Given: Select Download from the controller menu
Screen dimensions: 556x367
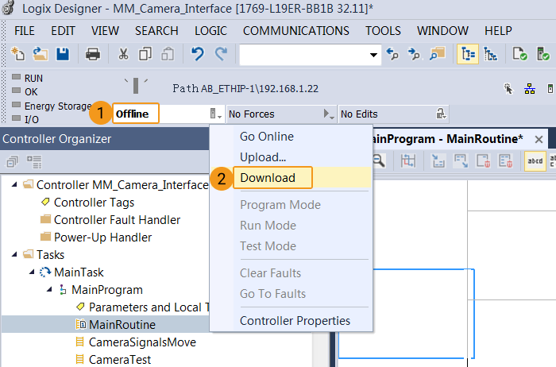Looking at the screenshot, I should [268, 178].
